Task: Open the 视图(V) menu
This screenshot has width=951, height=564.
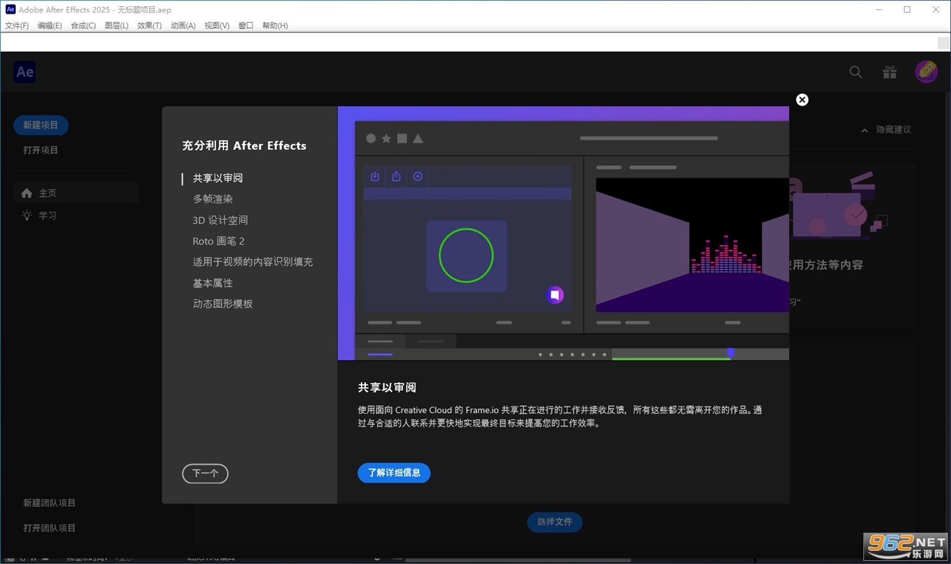Action: click(216, 26)
